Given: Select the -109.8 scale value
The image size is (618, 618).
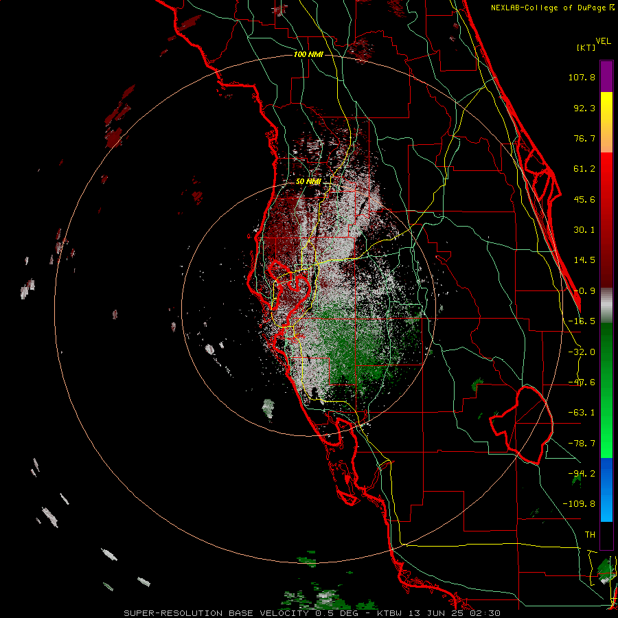Looking at the screenshot, I should point(579,504).
